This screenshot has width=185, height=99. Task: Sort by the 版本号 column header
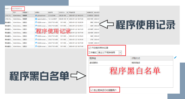53,12
